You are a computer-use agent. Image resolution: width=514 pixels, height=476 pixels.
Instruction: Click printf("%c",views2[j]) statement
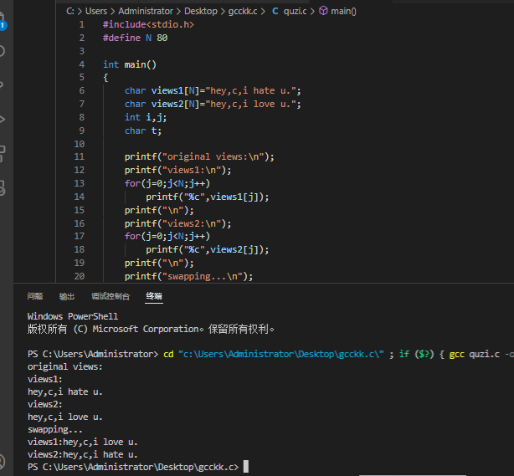(208, 249)
